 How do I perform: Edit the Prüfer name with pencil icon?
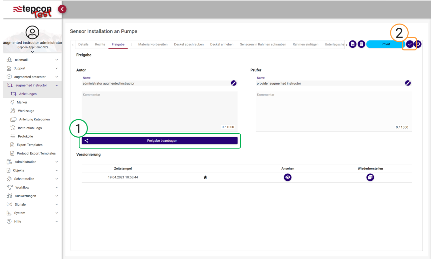(408, 83)
